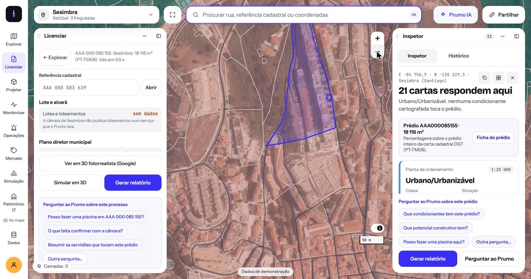Expand the Camadas · 3 layers control

tap(52, 266)
